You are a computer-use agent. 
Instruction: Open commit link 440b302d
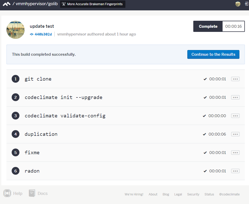point(43,34)
